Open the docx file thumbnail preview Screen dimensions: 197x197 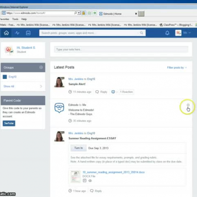(x=75, y=177)
